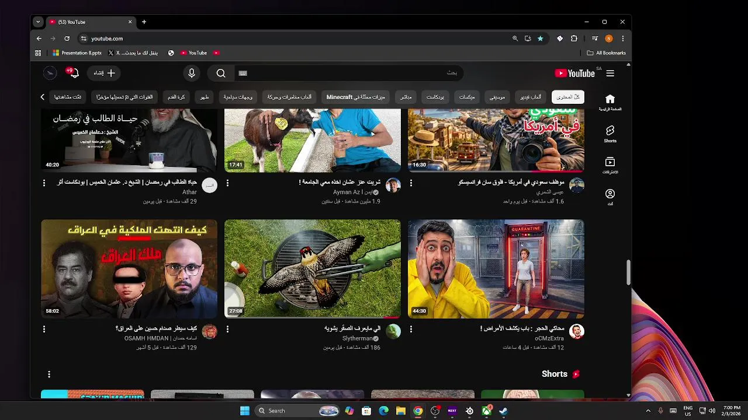Screen dimensions: 748x420
Task: Go back in Chrome
Action: (39, 38)
